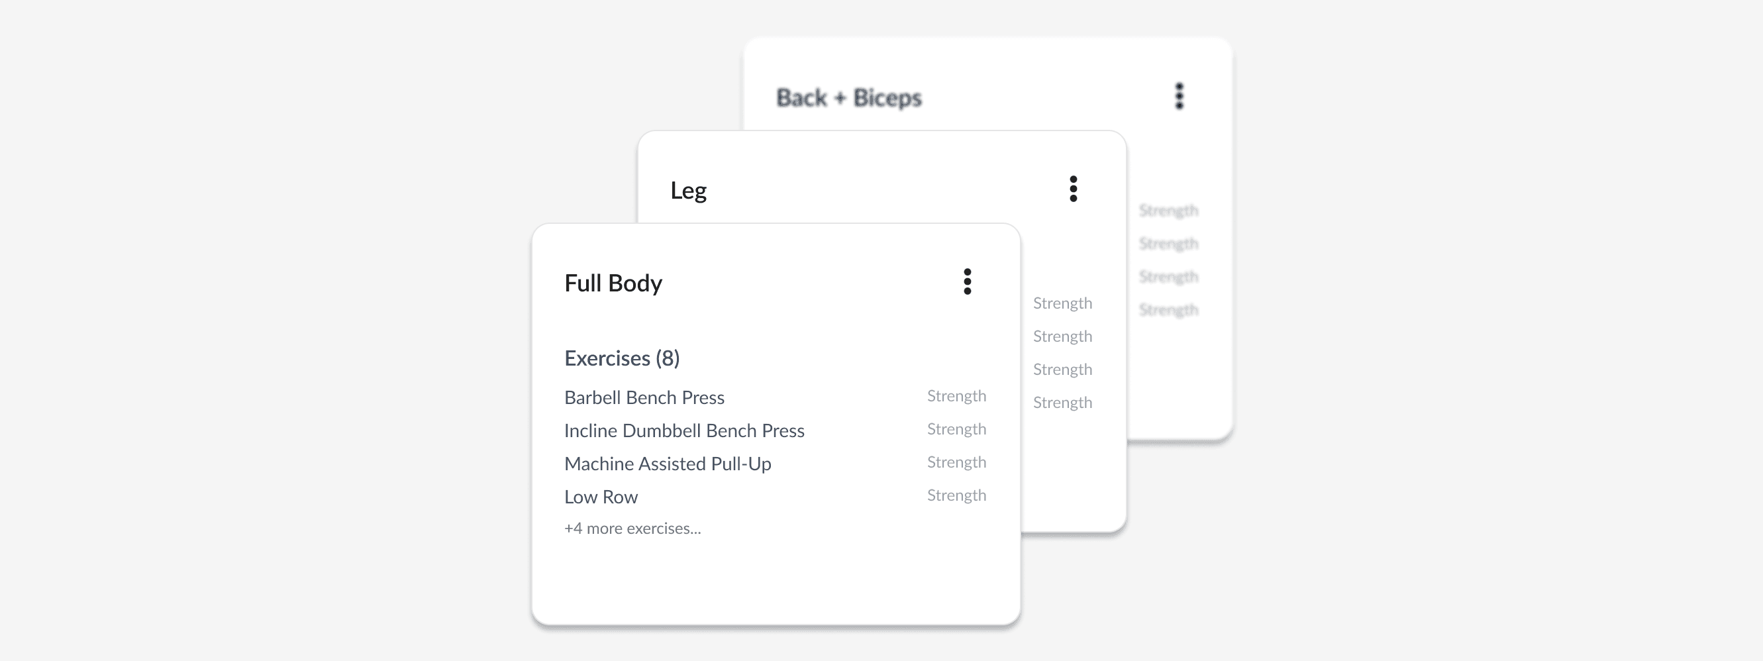Select the kebab menu beside the Leg title

(x=1073, y=189)
